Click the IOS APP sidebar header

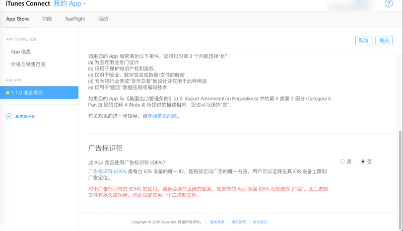click(x=14, y=81)
